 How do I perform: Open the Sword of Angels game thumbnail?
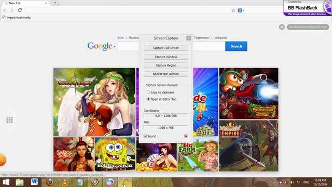click(94, 102)
